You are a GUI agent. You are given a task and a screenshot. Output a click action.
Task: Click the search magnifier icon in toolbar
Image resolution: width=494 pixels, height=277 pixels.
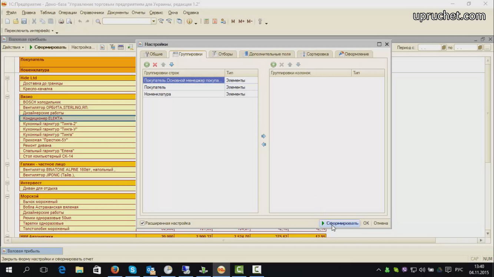(x=98, y=21)
